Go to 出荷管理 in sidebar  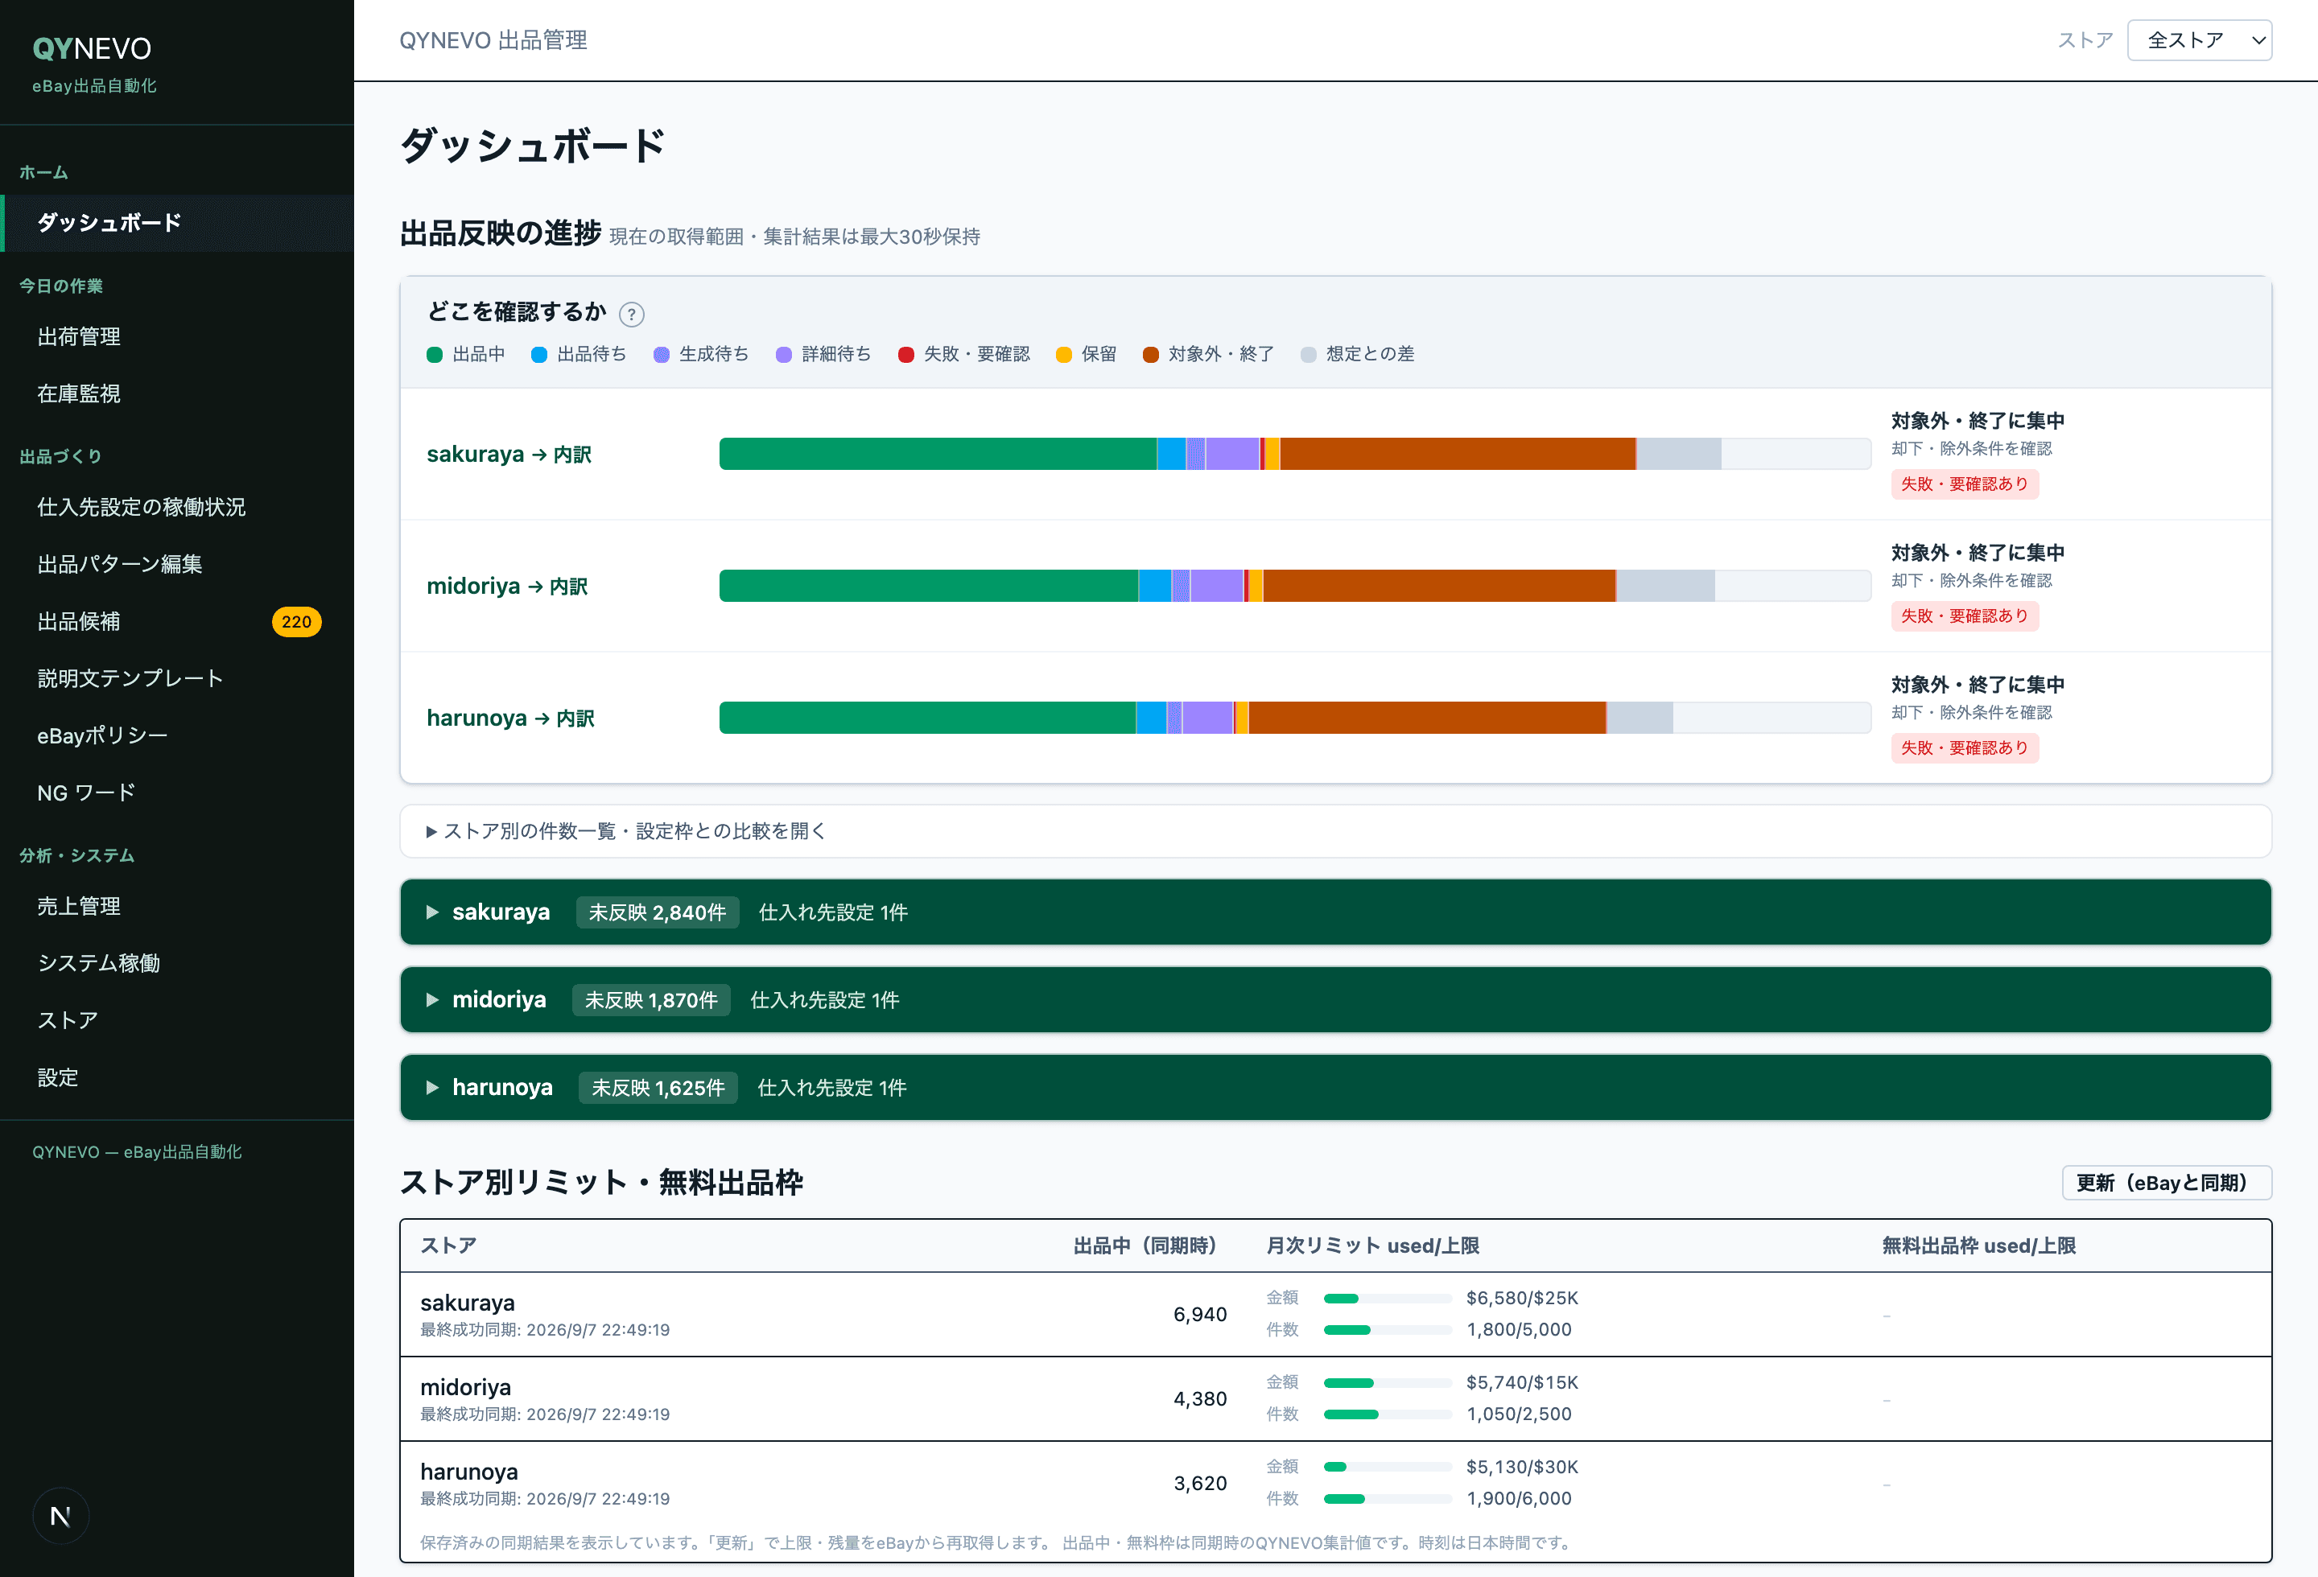click(x=178, y=337)
